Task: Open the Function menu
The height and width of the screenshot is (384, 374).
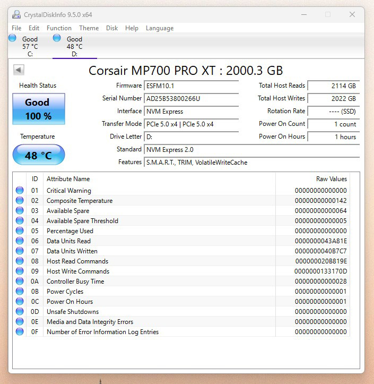Action: point(59,28)
